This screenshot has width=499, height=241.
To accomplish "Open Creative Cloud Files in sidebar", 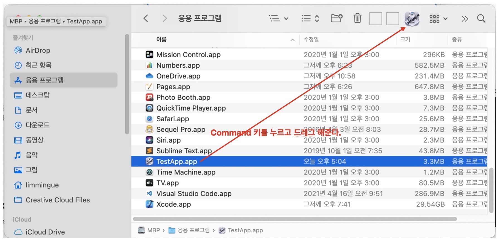I will tap(63, 200).
